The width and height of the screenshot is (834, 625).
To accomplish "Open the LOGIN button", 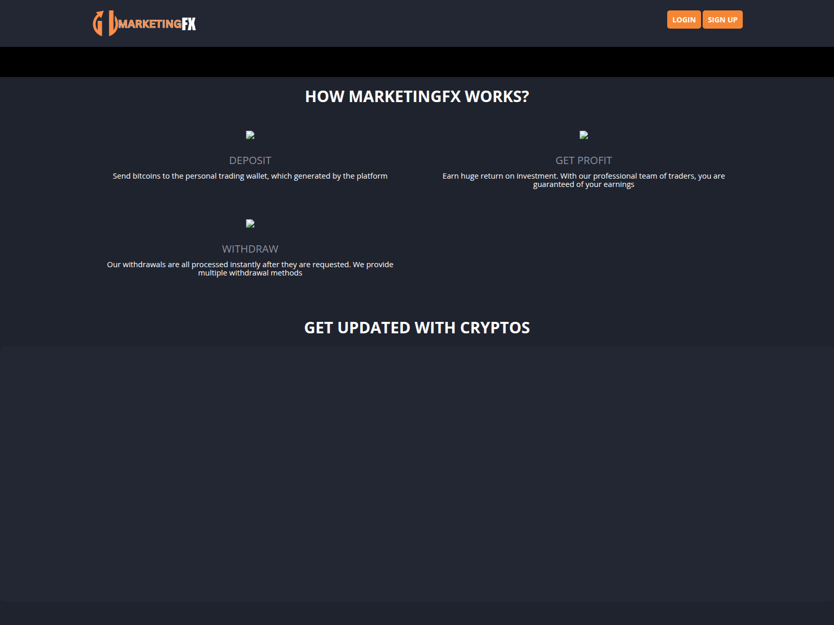I will [x=684, y=20].
